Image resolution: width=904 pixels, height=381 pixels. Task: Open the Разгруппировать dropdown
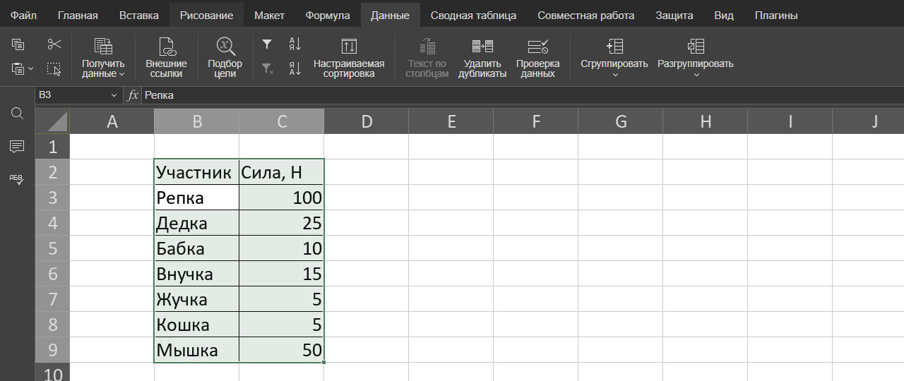tap(695, 75)
